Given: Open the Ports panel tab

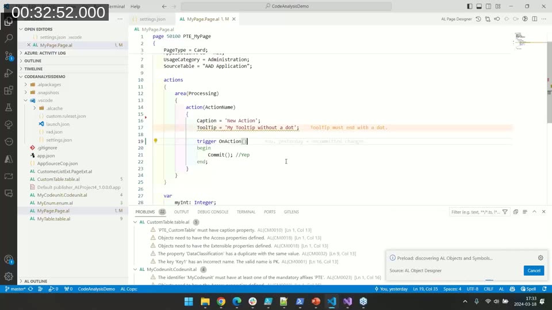Looking at the screenshot, I should click(270, 212).
